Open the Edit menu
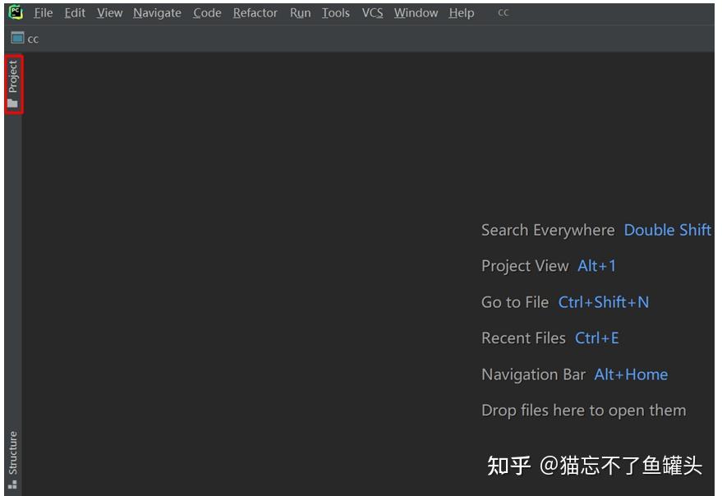Screen dimensions: 722x496 point(75,12)
